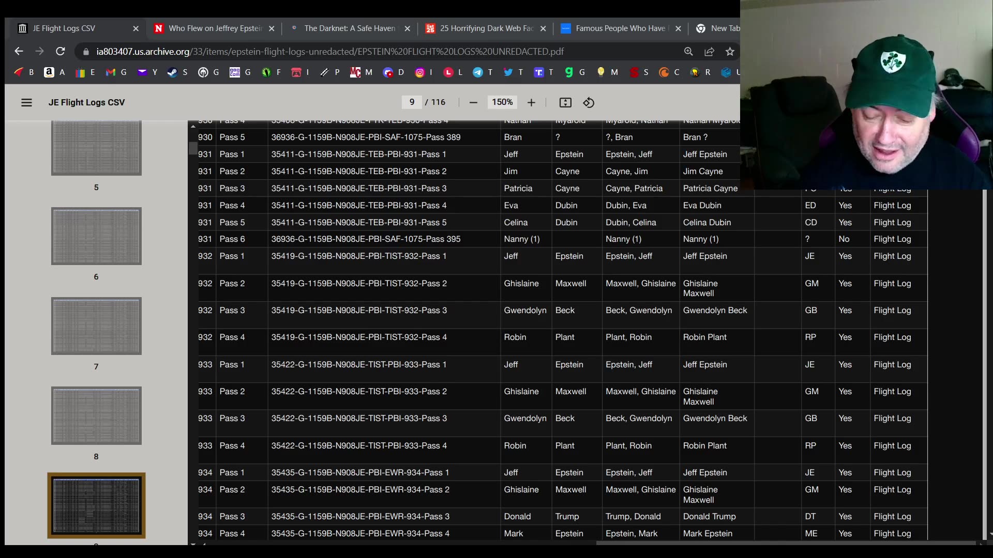Close the JE Flight Logs CSV tab

(136, 28)
